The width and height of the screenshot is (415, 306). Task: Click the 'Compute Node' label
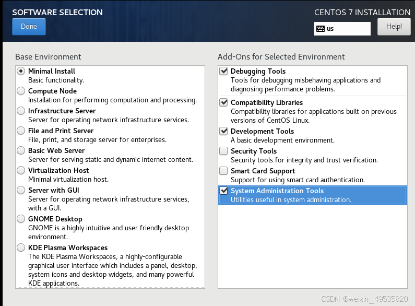(52, 91)
